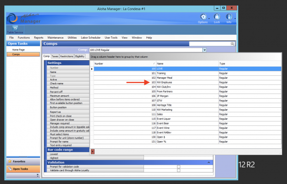Screen dimensions: 287x184
Task: Select the 100 LOVE row
Action: [x=188, y=69]
